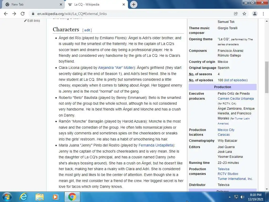This screenshot has width=269, height=202.
Task: Click the scrollbar up arrow
Action: click(267, 21)
